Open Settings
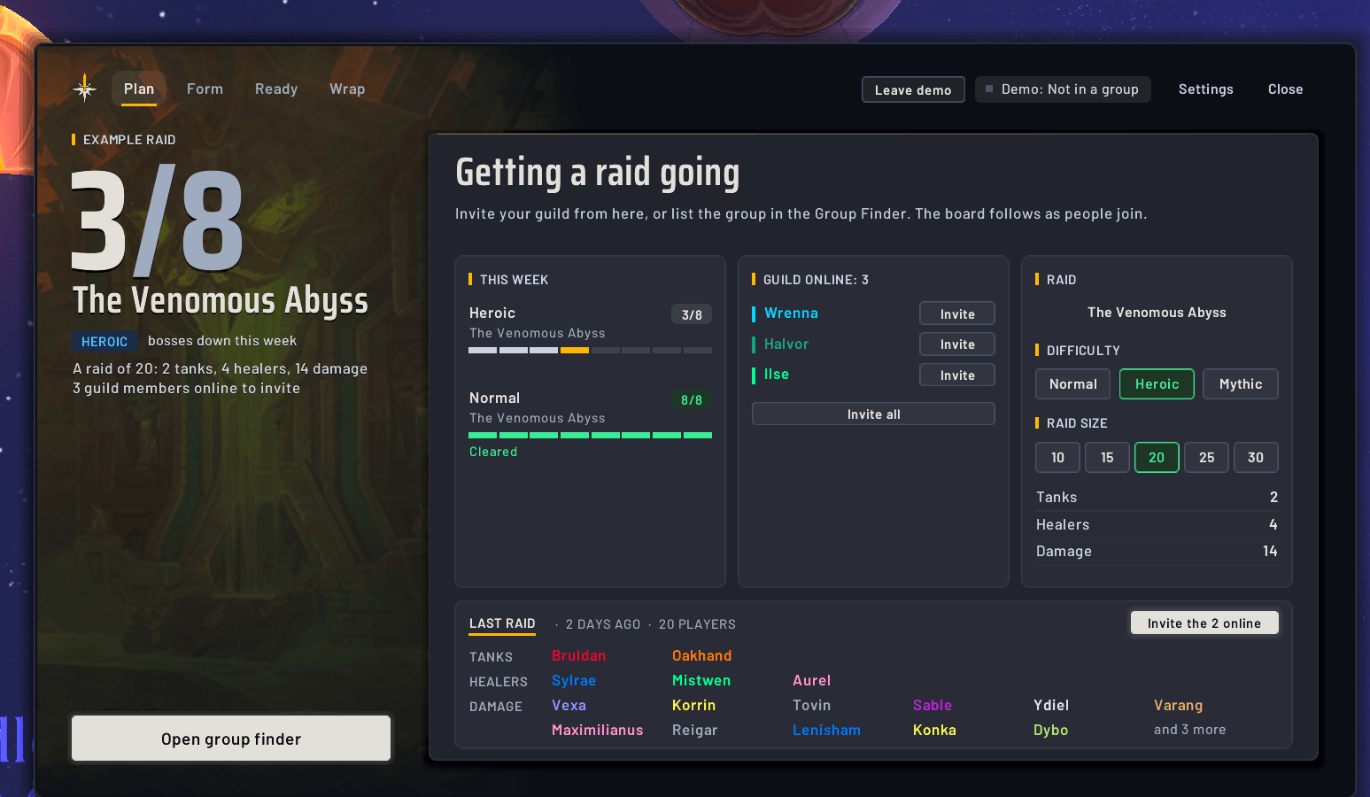This screenshot has width=1370, height=797. (x=1205, y=89)
